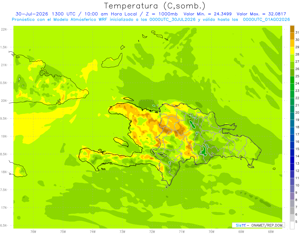Image resolution: width=304 pixels, height=235 pixels.
Task: Click the 69W longitude axis label
Action: (x=241, y=231)
